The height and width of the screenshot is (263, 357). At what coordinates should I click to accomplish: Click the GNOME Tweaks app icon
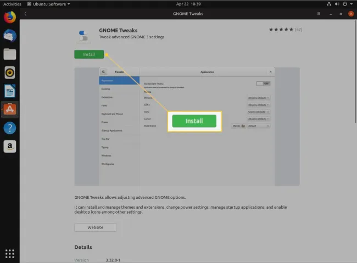tap(83, 36)
